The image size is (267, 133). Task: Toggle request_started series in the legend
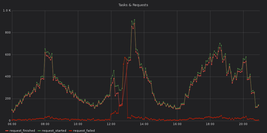(x=55, y=131)
